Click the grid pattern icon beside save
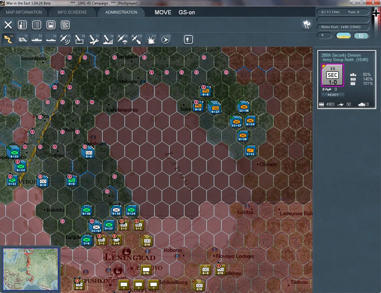Viewport: 381px width, 293px height. [65, 25]
